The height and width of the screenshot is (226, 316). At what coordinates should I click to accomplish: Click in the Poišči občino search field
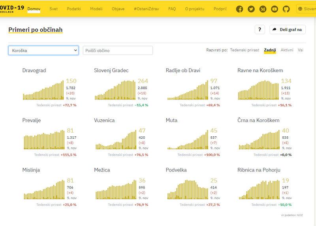118,51
